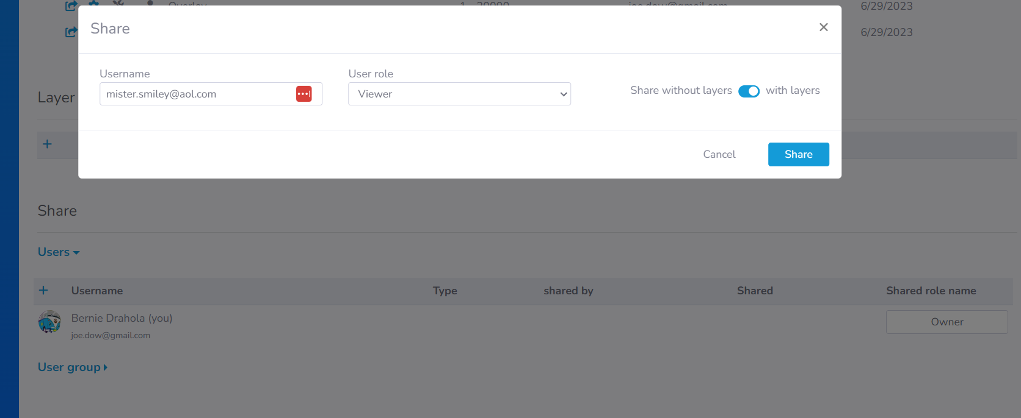This screenshot has width=1021, height=418.
Task: Click the email joe.dow@gmail.com
Action: click(x=111, y=335)
